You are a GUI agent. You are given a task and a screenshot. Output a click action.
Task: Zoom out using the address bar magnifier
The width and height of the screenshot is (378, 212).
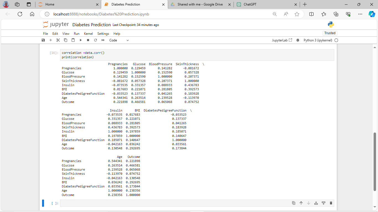click(275, 14)
